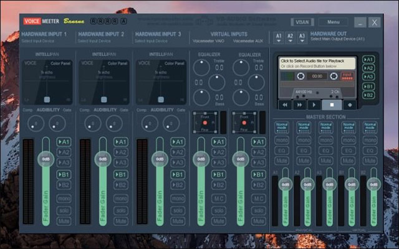Click VAIO equalizer Bass knob

201,97
